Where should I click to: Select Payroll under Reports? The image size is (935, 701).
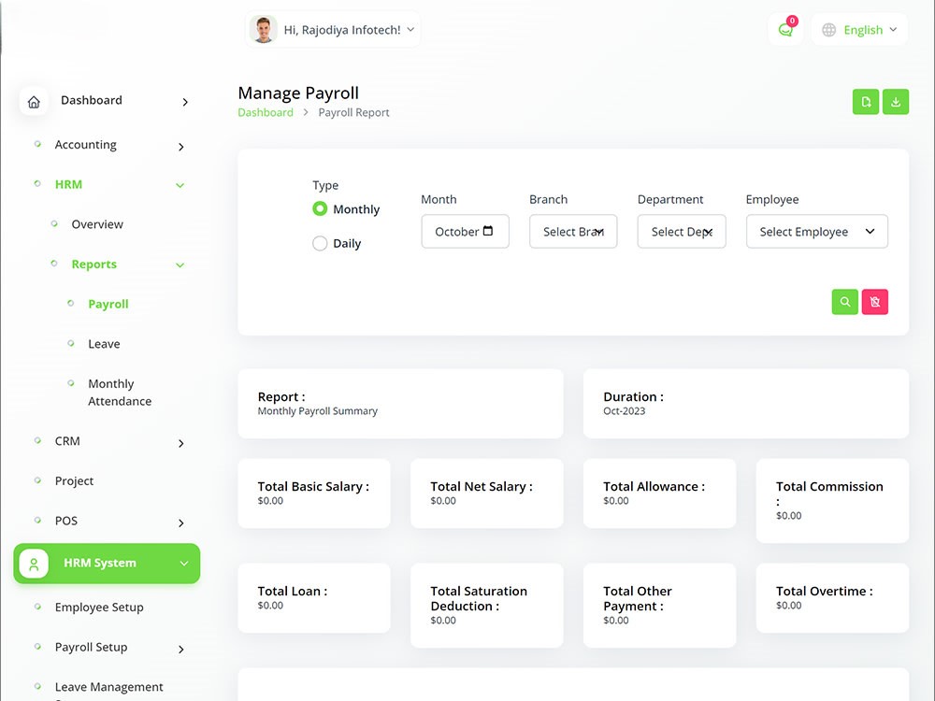(108, 304)
